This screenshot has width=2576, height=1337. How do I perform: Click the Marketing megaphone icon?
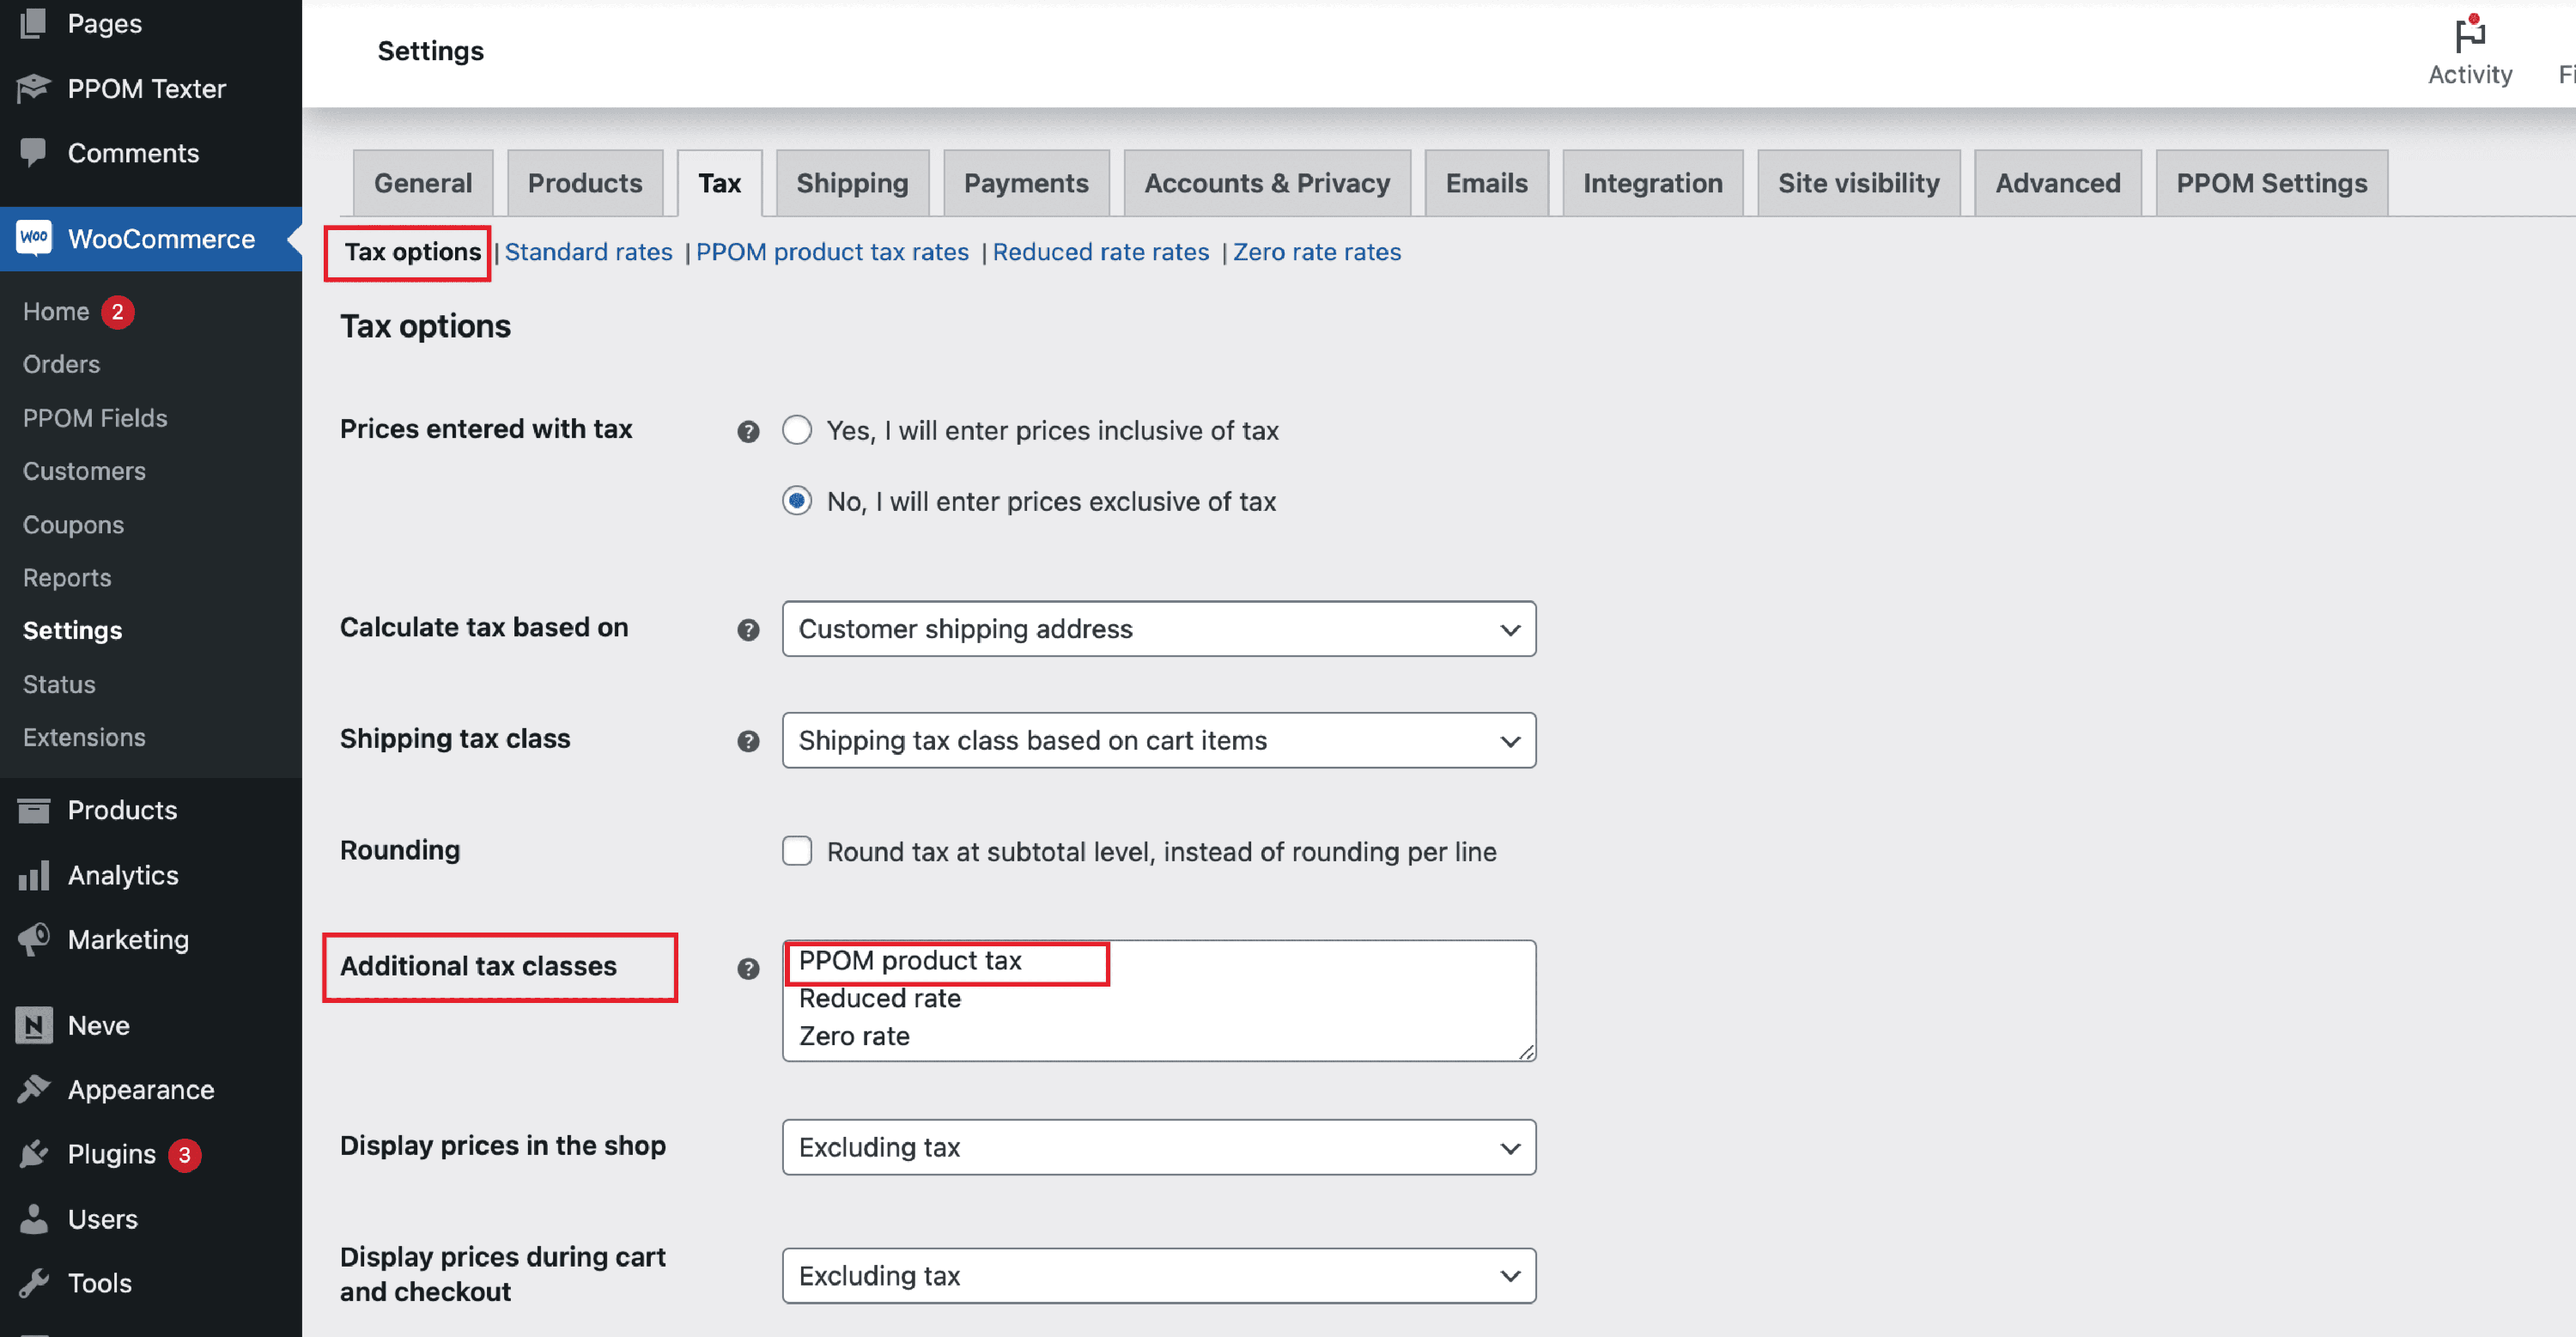point(34,939)
